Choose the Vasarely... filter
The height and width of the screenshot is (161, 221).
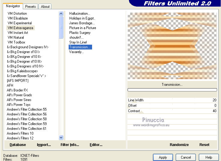pyautogui.click(x=76, y=52)
